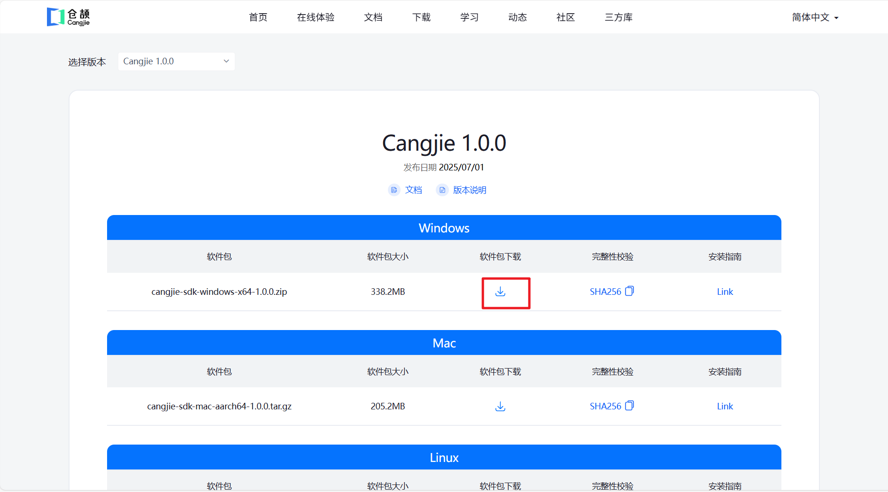Open 在线体验 from the top navigation
This screenshot has height=492, width=888.
pos(316,17)
